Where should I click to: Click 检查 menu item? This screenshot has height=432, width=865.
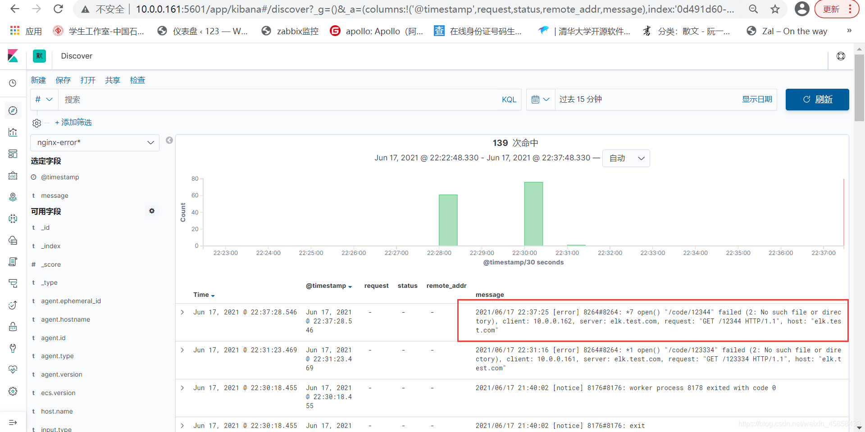tap(137, 80)
